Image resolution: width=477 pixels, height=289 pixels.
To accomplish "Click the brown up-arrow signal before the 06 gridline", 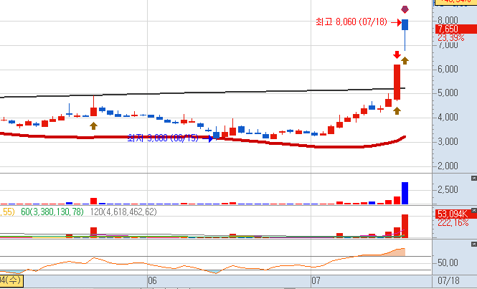I will coord(94,125).
